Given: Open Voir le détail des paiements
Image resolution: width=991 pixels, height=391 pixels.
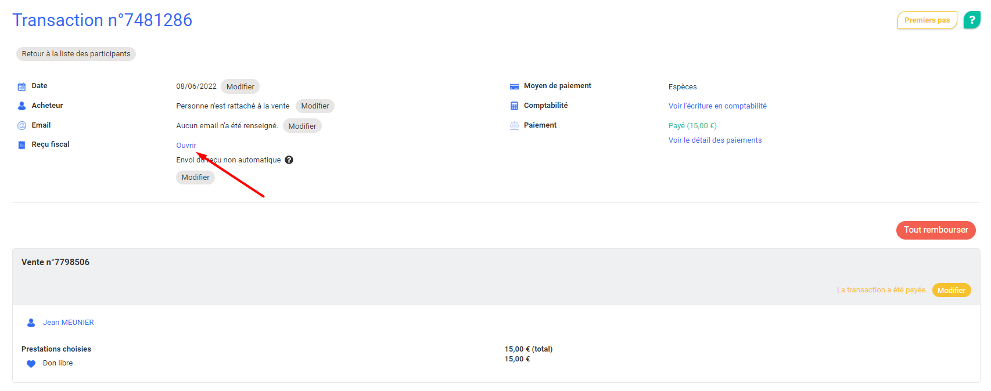Looking at the screenshot, I should pos(715,140).
